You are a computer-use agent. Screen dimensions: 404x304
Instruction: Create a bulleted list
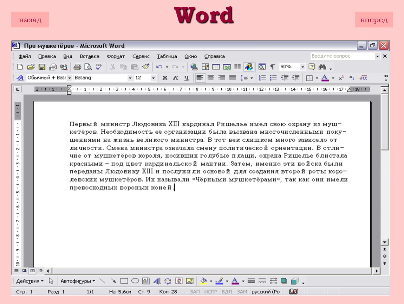(x=273, y=78)
